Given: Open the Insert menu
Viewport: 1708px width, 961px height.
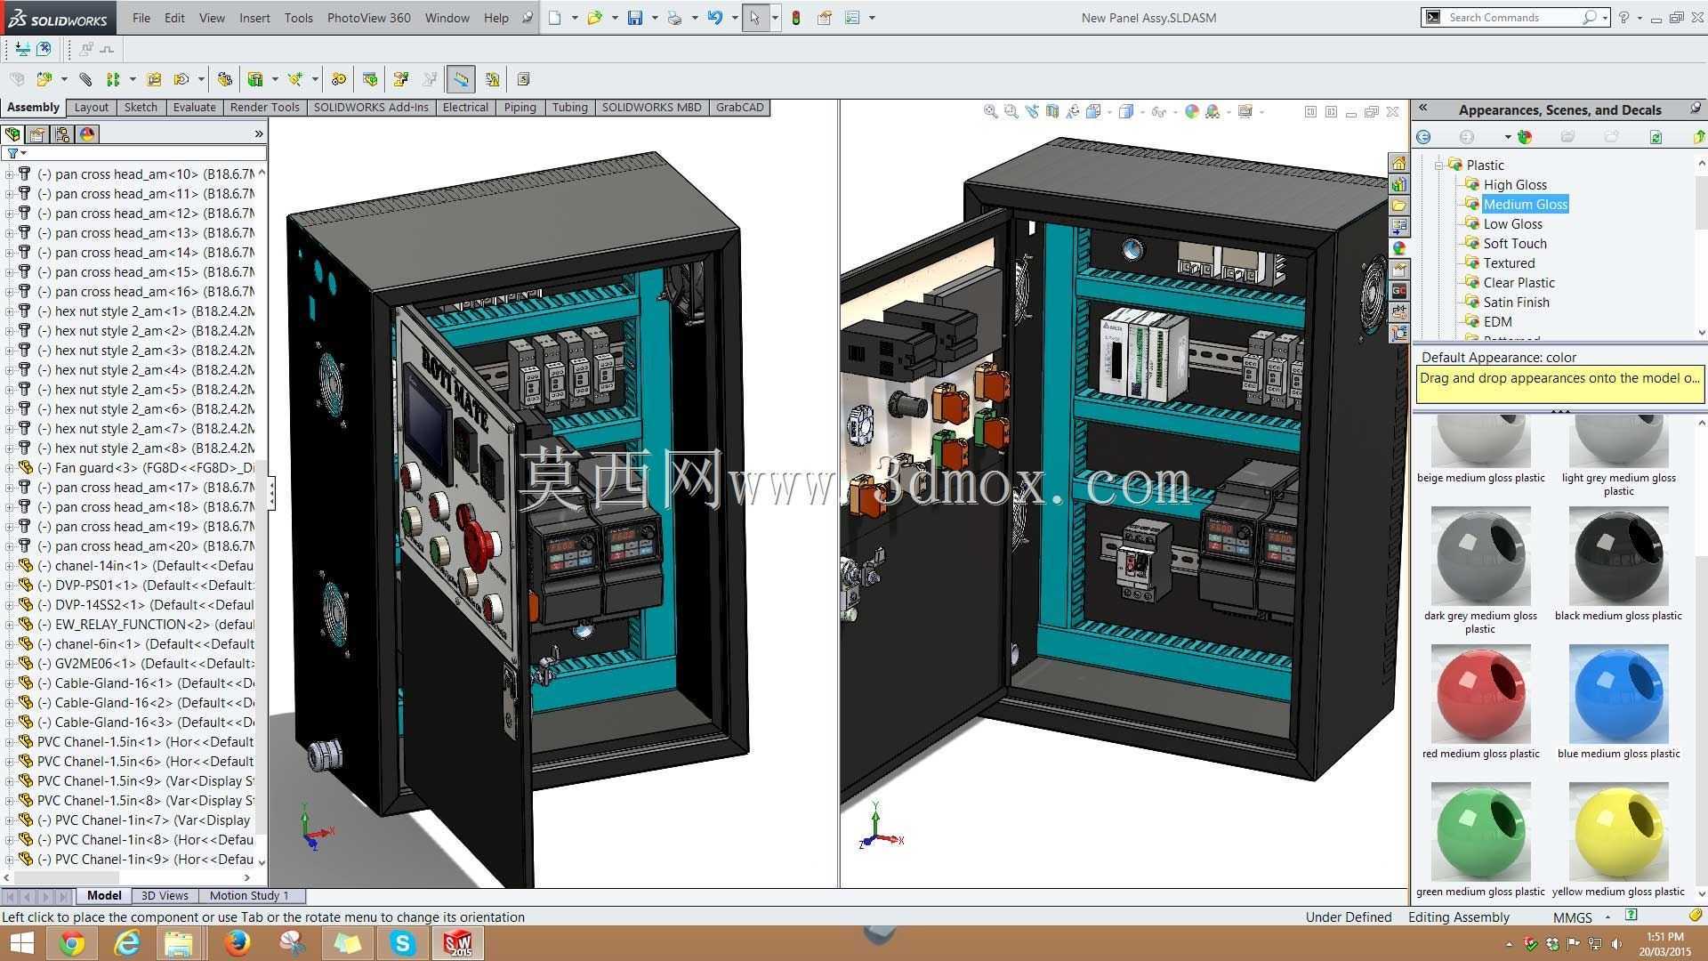Looking at the screenshot, I should (x=254, y=18).
